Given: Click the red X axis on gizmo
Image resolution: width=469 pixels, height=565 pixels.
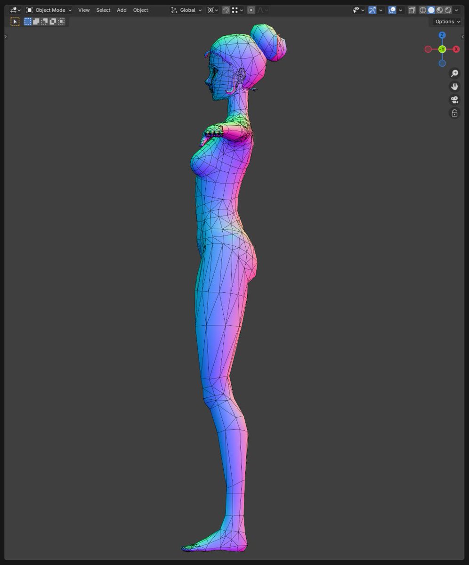Looking at the screenshot, I should click(456, 49).
